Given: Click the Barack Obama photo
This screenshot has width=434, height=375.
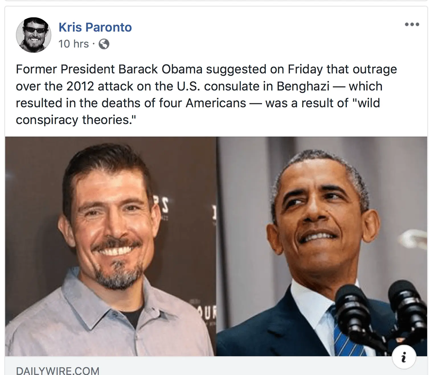Looking at the screenshot, I should click(x=322, y=246).
